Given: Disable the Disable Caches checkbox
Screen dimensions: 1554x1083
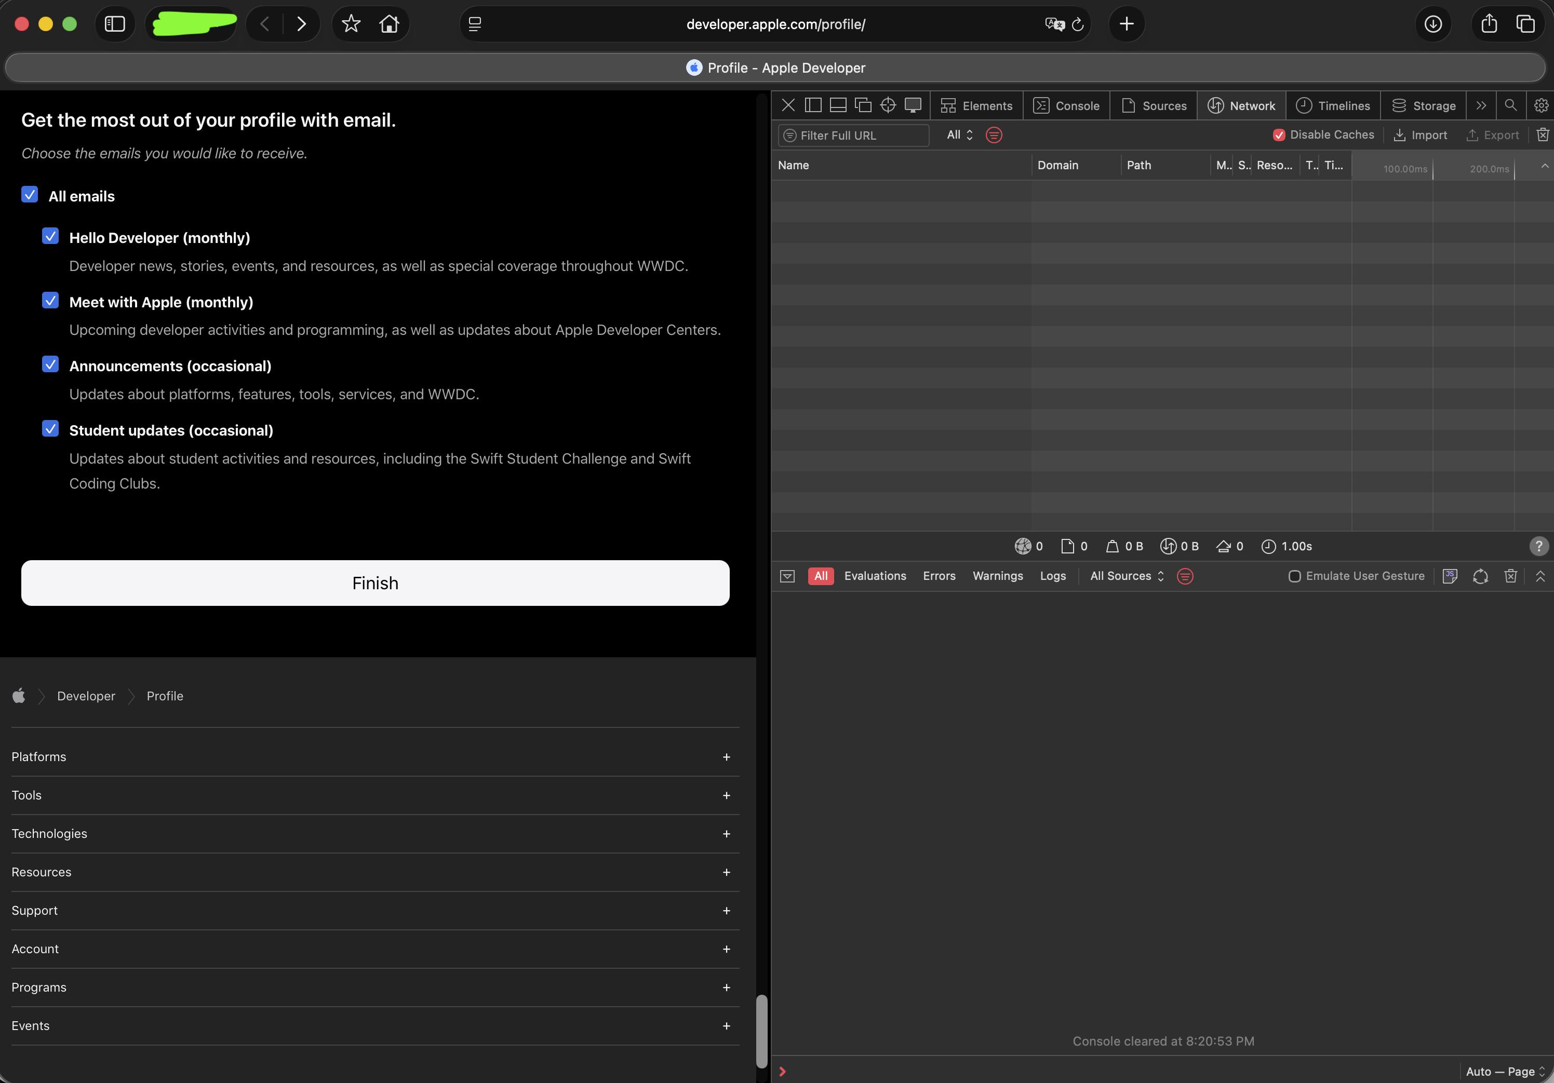Looking at the screenshot, I should [x=1279, y=136].
